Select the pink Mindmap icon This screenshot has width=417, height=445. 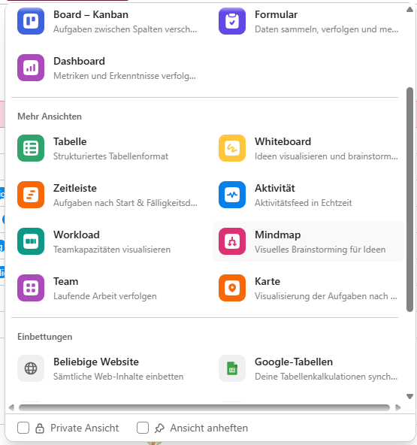(x=232, y=241)
